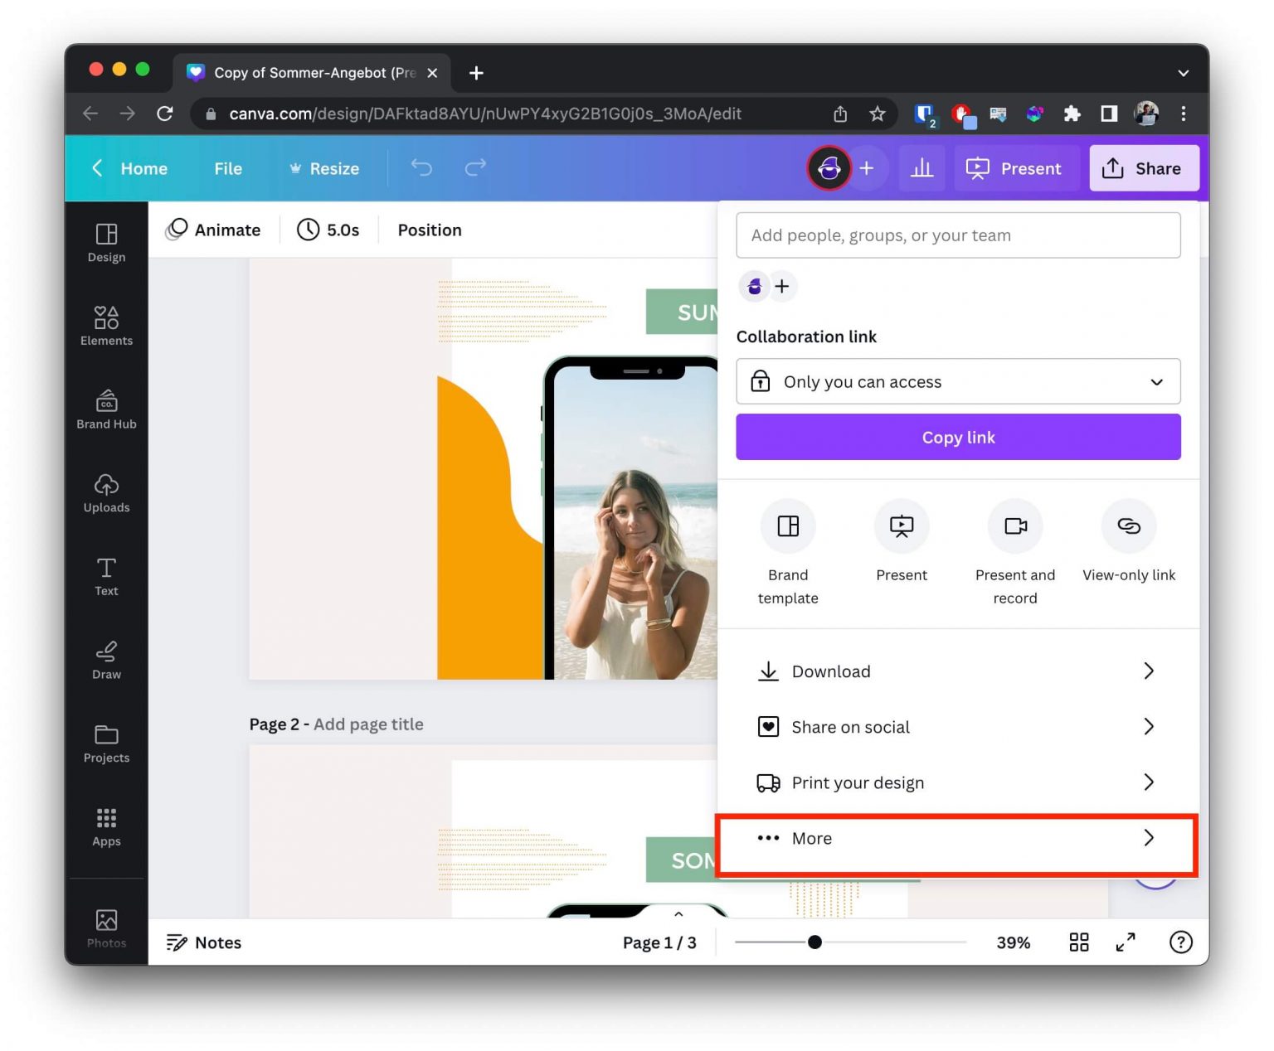Select the woman photo in phone mockup
The height and width of the screenshot is (1051, 1274).
[x=635, y=530]
